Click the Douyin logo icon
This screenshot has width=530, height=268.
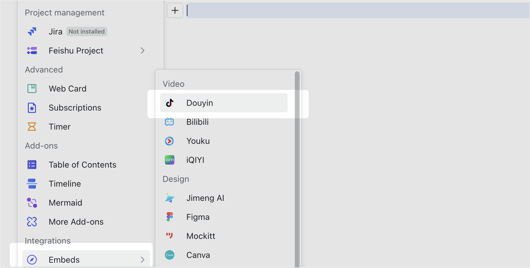[x=170, y=103]
